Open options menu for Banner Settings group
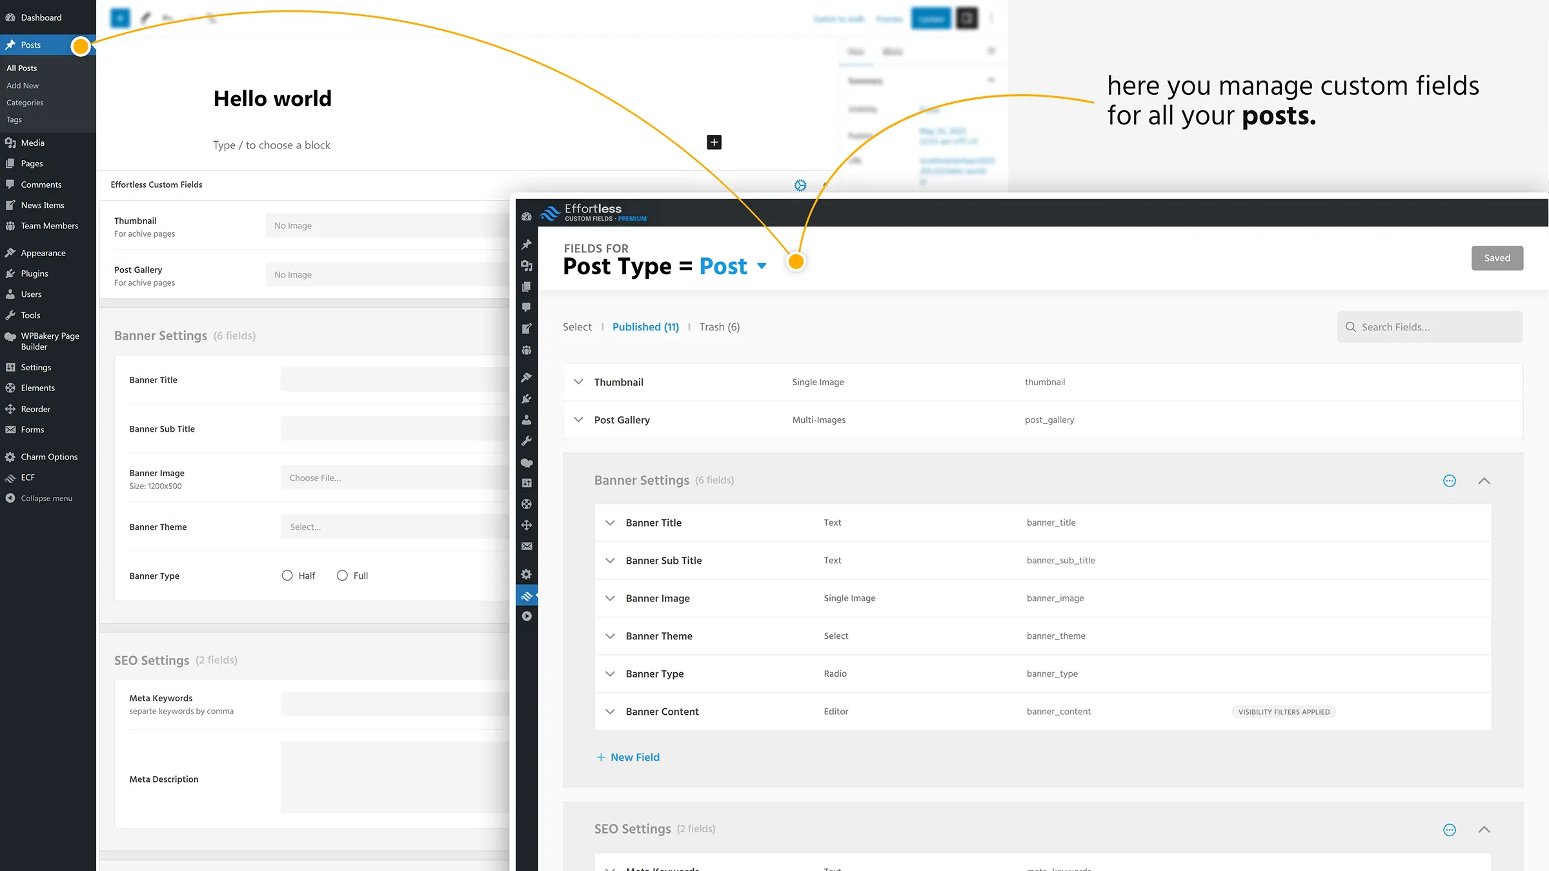This screenshot has height=871, width=1549. tap(1450, 481)
